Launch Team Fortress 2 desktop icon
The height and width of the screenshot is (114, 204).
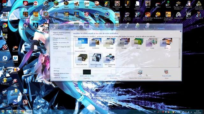(25, 15)
